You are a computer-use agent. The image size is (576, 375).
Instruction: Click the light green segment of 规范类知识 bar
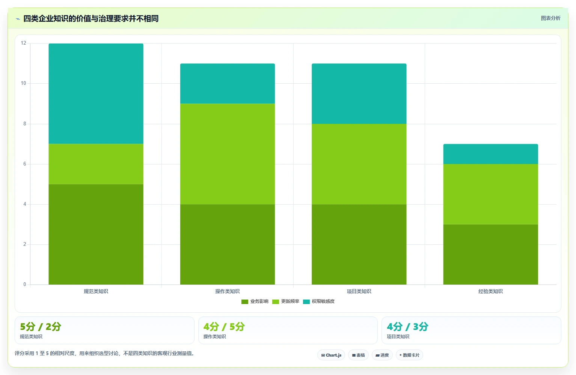point(96,164)
